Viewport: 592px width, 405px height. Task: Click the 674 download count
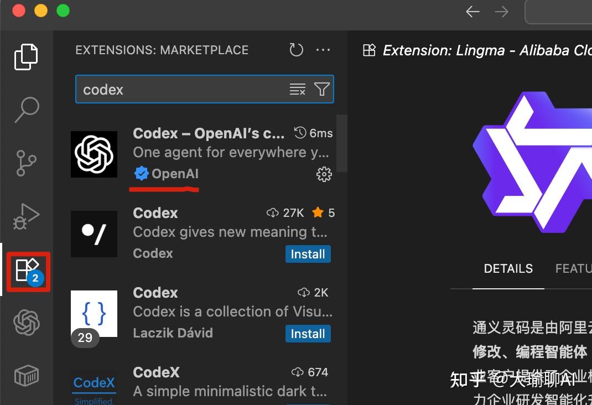point(310,372)
